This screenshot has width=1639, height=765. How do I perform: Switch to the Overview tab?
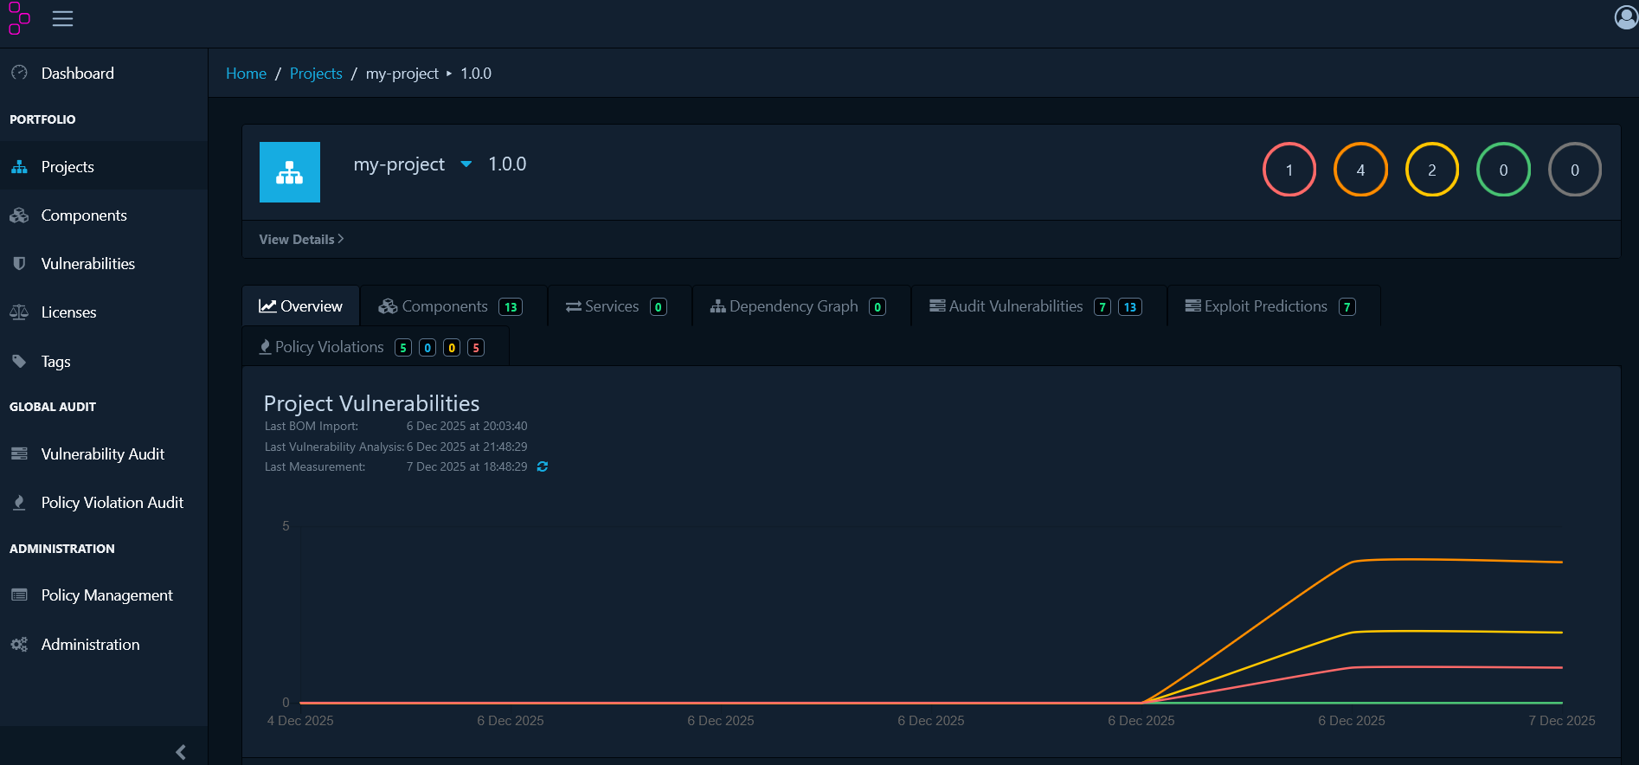(300, 306)
